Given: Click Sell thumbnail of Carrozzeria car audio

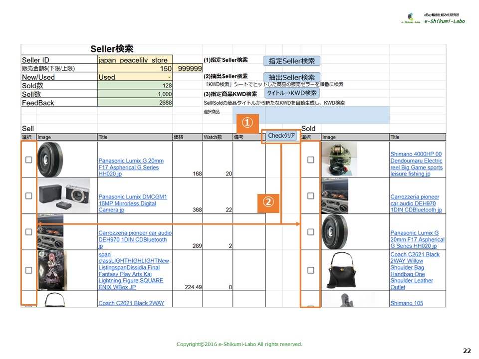Looking at the screenshot, I should (50, 232).
